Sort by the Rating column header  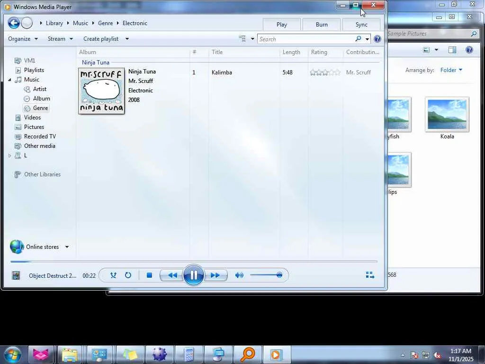[x=326, y=52]
